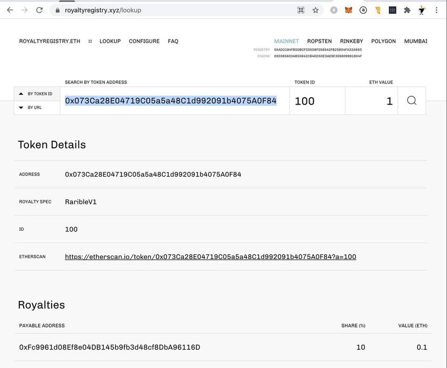Select payable address 0xFc9961d08E...
The image size is (447, 368).
[x=110, y=347]
